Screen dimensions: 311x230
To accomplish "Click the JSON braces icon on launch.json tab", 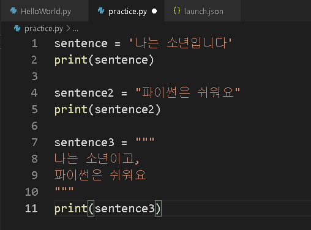I will pos(177,10).
